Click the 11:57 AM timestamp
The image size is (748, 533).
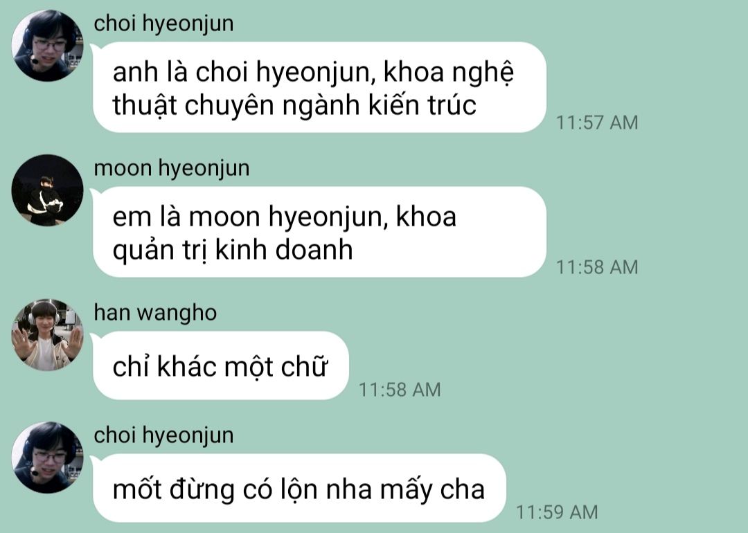(x=597, y=123)
